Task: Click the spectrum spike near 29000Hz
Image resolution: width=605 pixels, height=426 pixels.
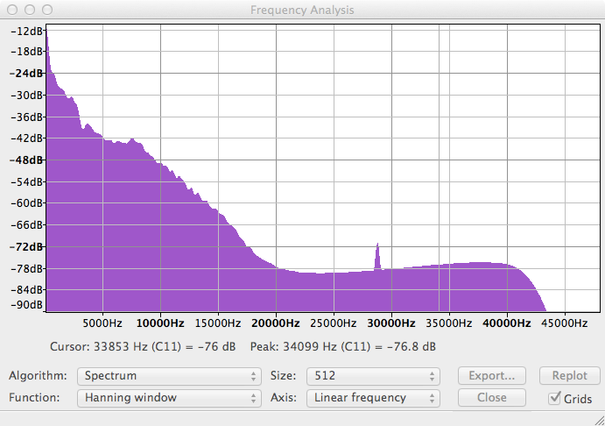Action: [377, 256]
